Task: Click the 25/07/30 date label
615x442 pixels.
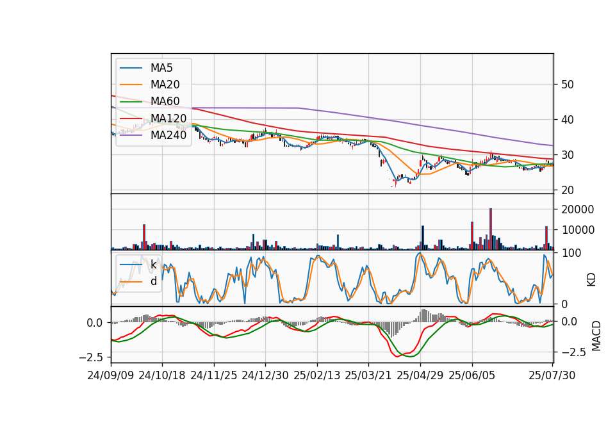Action: point(552,375)
